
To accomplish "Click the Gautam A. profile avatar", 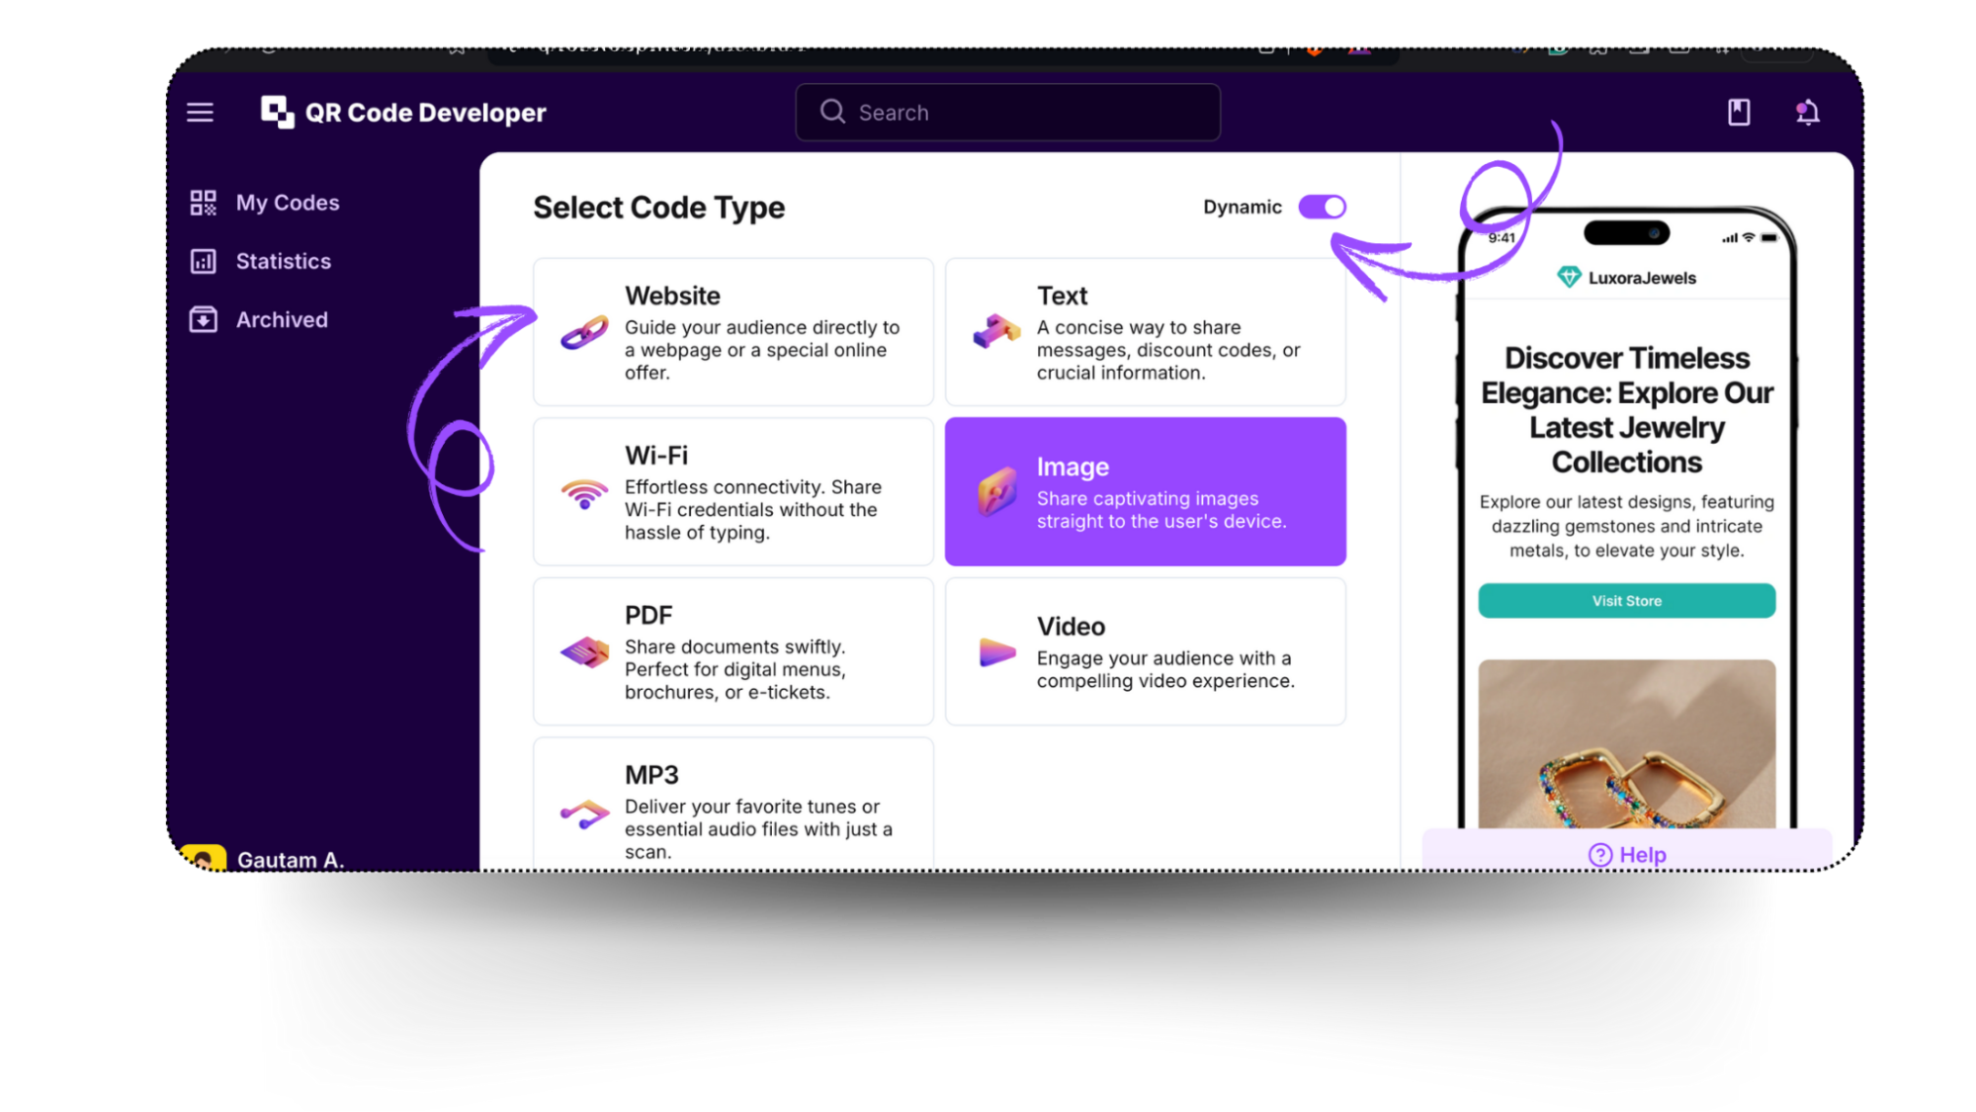I will coord(204,858).
